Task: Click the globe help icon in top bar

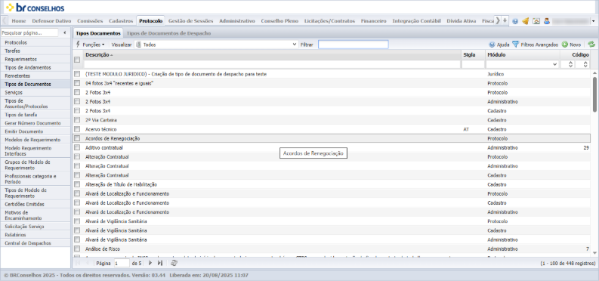Action: pos(515,21)
